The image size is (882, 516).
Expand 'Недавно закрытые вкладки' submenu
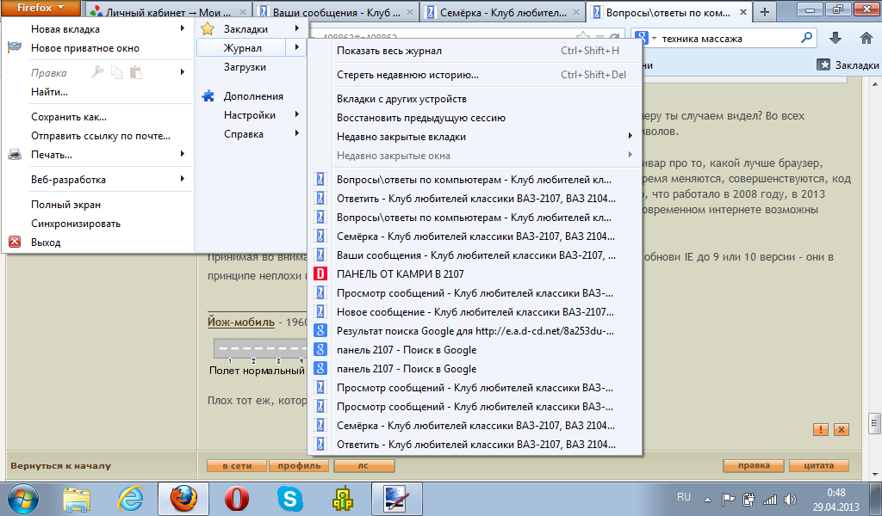coord(475,137)
